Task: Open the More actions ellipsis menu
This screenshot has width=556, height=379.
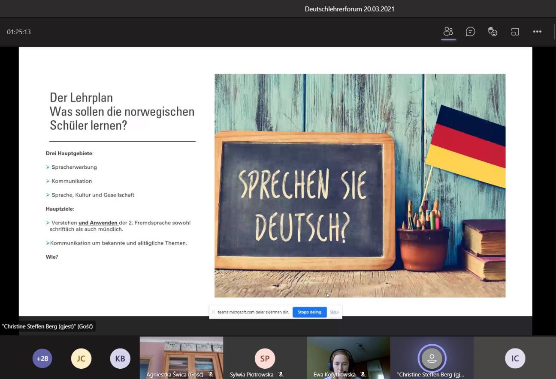Action: [537, 32]
